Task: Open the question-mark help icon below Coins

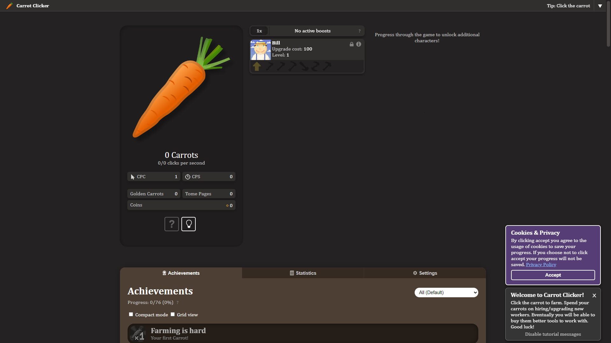Action: point(172,224)
